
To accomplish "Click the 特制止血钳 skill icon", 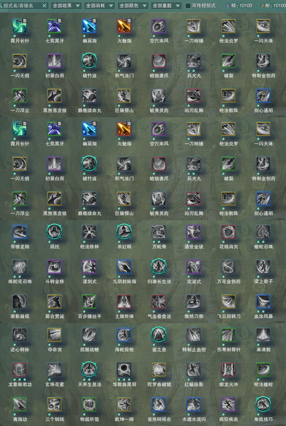I will pos(194,335).
